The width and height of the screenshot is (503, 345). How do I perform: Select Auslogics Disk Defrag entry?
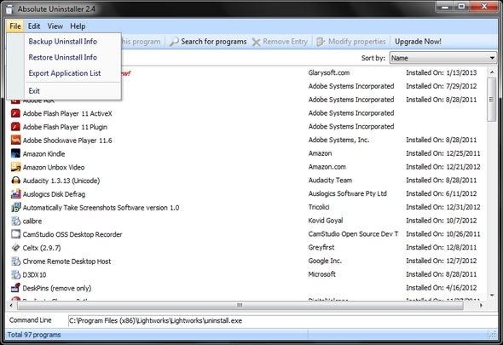point(54,194)
